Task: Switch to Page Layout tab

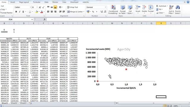Action: pyautogui.click(x=24, y=2)
